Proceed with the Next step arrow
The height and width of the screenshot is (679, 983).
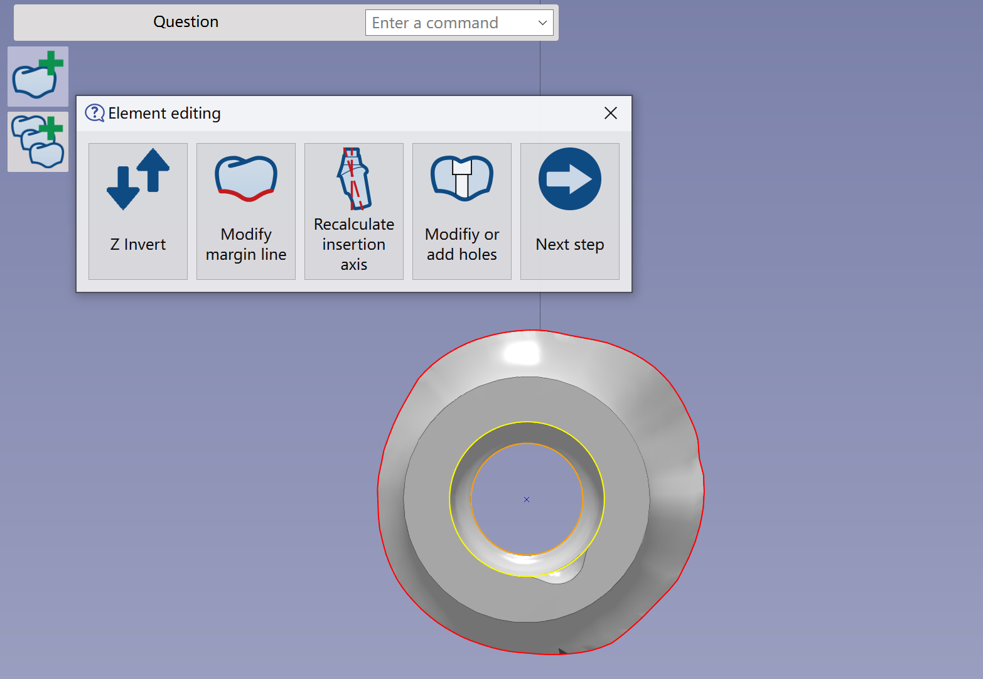pyautogui.click(x=570, y=179)
